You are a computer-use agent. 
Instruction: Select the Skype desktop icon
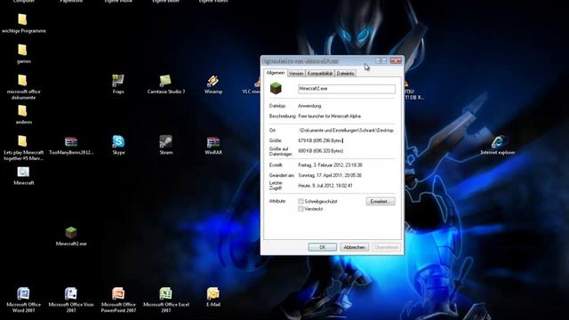tap(118, 141)
